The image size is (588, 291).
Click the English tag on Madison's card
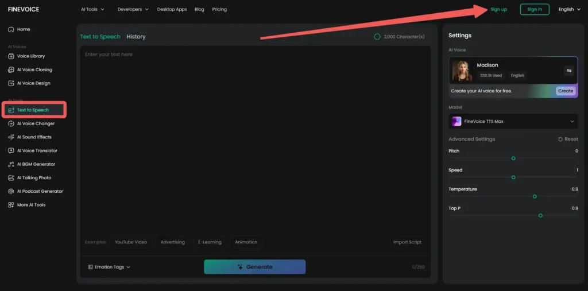517,75
